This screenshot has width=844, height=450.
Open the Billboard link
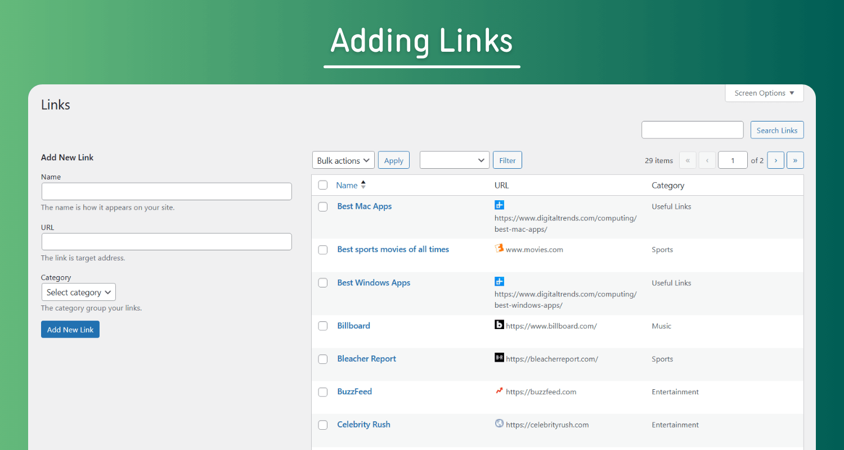[354, 326]
